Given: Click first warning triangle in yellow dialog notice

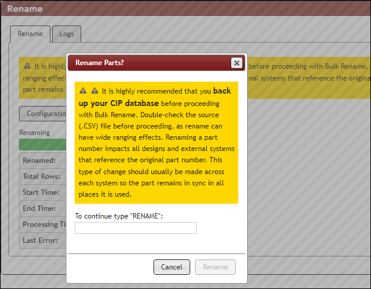Looking at the screenshot, I should [83, 91].
